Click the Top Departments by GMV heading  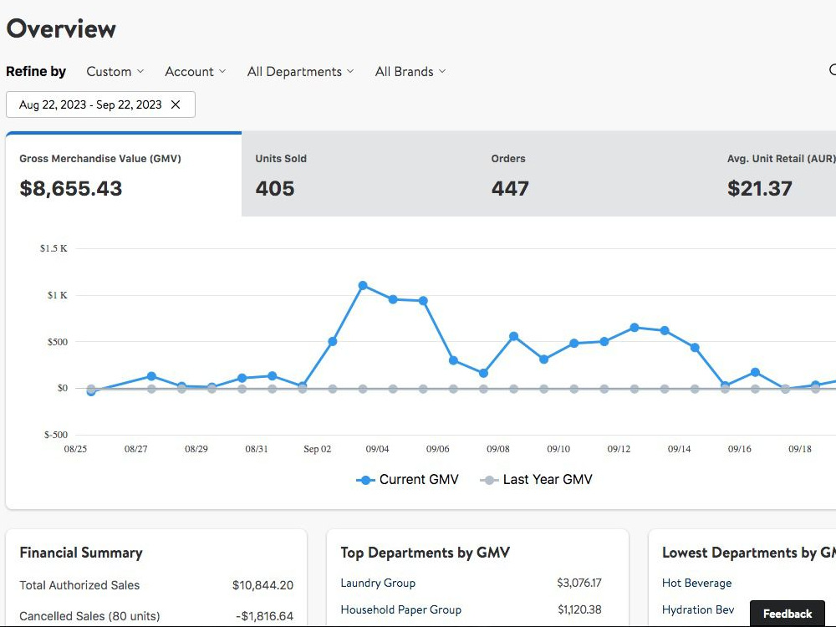pos(425,553)
